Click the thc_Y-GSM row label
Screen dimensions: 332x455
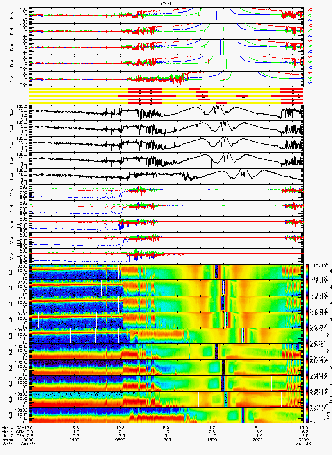(14, 432)
